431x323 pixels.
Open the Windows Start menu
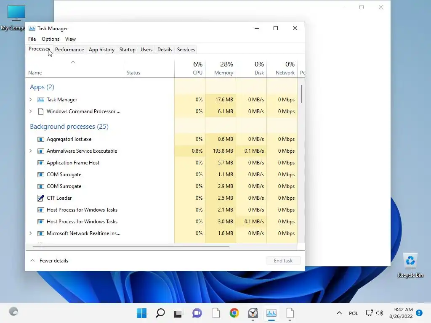[141, 313]
